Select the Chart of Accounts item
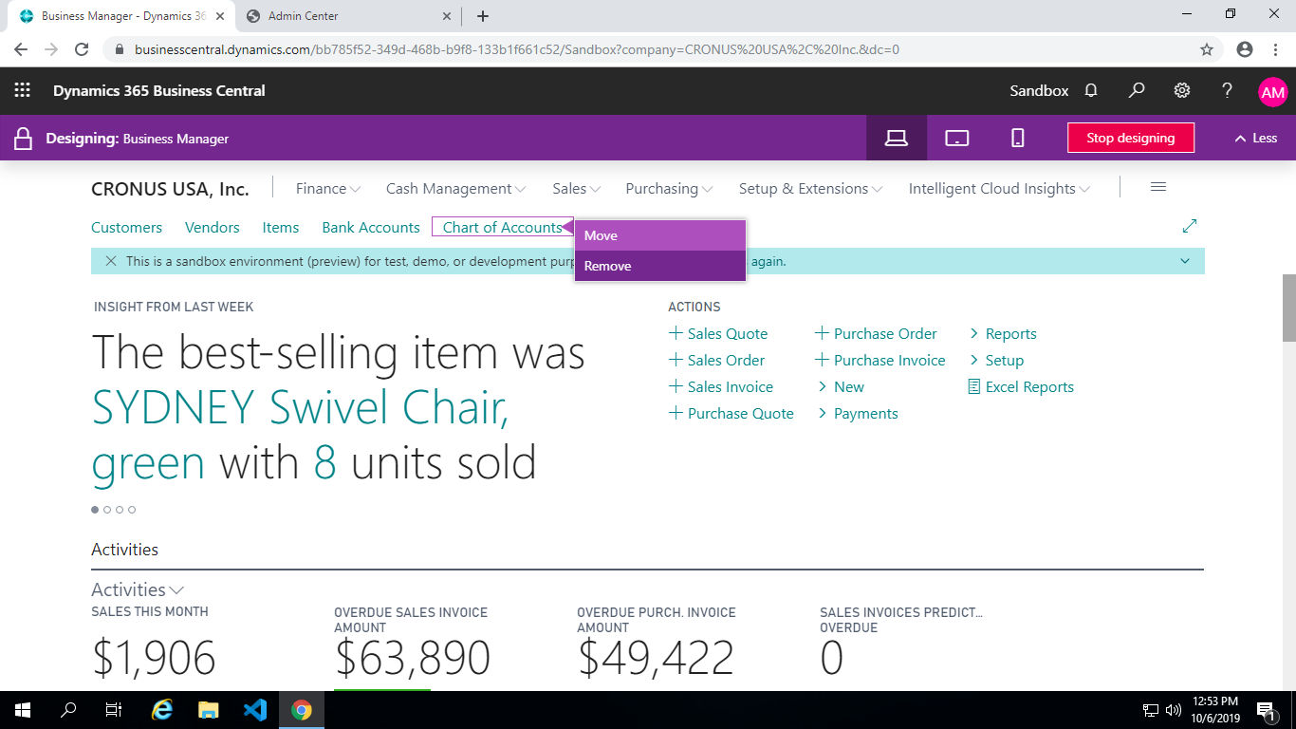The width and height of the screenshot is (1296, 729). coord(502,227)
